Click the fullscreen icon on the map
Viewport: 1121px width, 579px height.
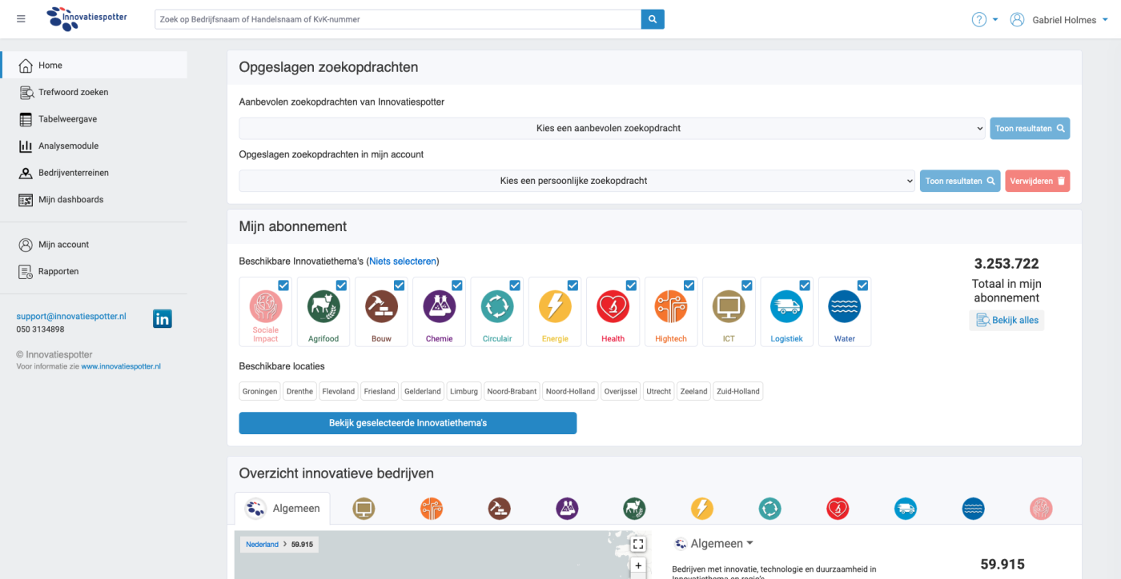coord(638,544)
